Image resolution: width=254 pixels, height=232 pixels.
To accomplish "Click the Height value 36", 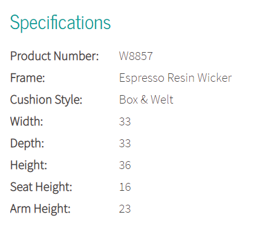I will (125, 165).
